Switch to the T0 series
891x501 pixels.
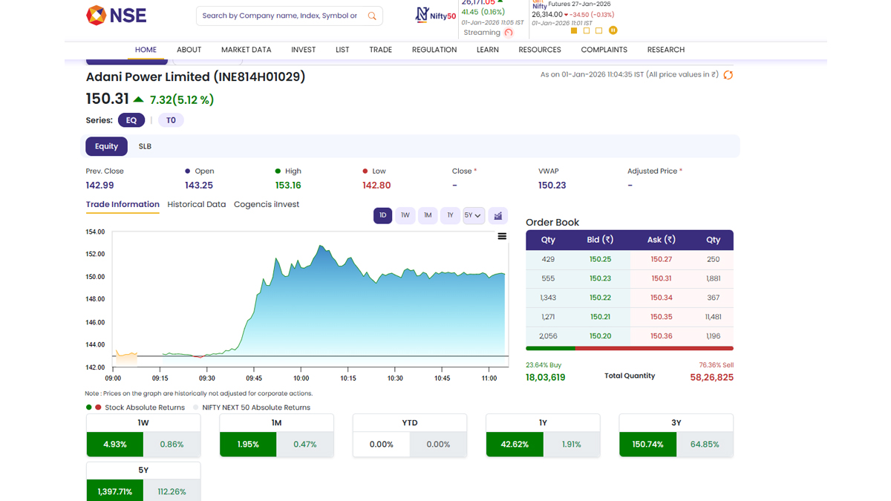[171, 120]
